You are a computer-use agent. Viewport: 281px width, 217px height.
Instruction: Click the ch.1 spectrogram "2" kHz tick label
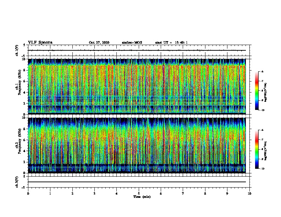[24, 103]
